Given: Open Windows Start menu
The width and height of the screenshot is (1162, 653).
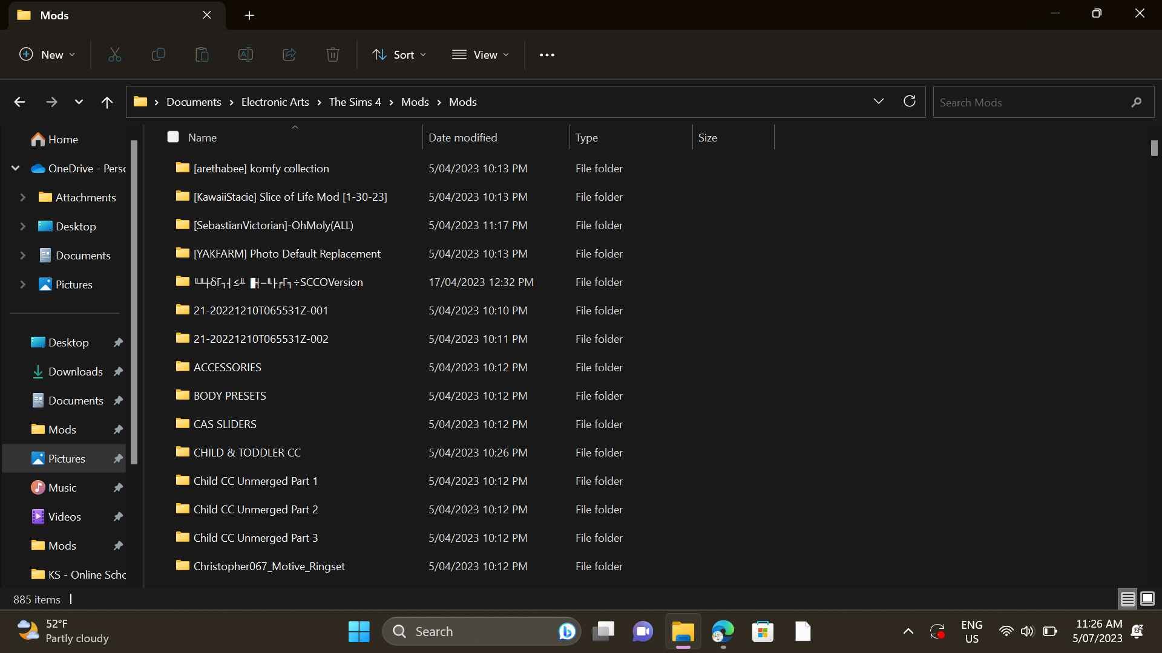Looking at the screenshot, I should tap(359, 632).
